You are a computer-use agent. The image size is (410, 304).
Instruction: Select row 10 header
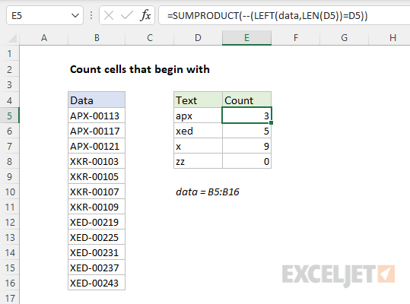tap(10, 192)
